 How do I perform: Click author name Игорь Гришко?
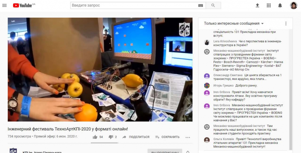pyautogui.click(x=223, y=85)
